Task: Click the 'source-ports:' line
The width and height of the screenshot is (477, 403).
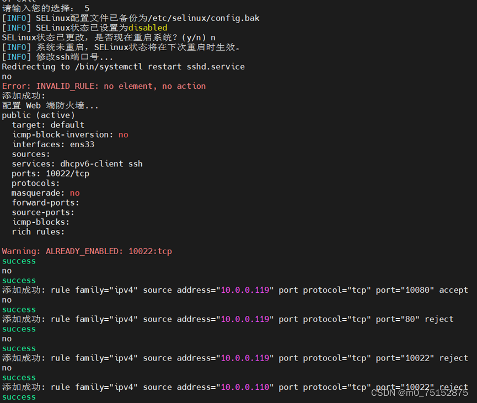Action: coord(43,213)
